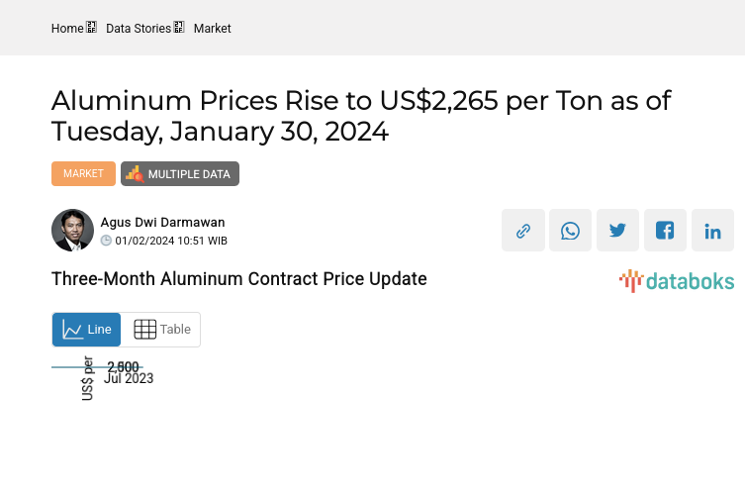Share the article on Twitter
Viewport: 745px width, 493px height.
(x=618, y=231)
